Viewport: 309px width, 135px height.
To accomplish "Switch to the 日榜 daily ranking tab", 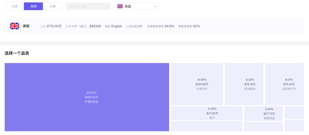I will click(x=14, y=6).
